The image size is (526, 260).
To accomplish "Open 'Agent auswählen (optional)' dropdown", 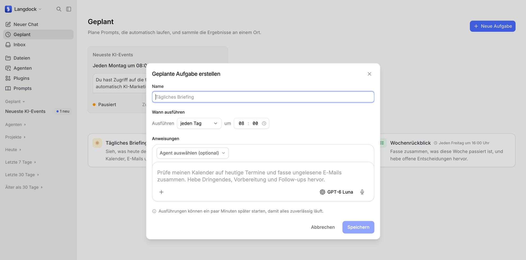I will tap(193, 153).
